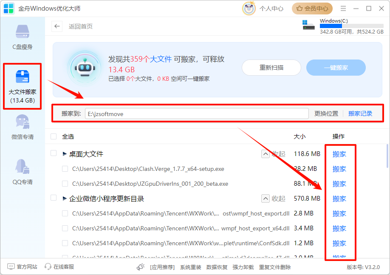The width and height of the screenshot is (390, 275).
Task: Open 强力卸载 recommended app
Action: tap(243, 267)
